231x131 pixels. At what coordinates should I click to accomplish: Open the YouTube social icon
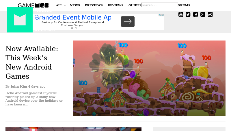coord(181,14)
